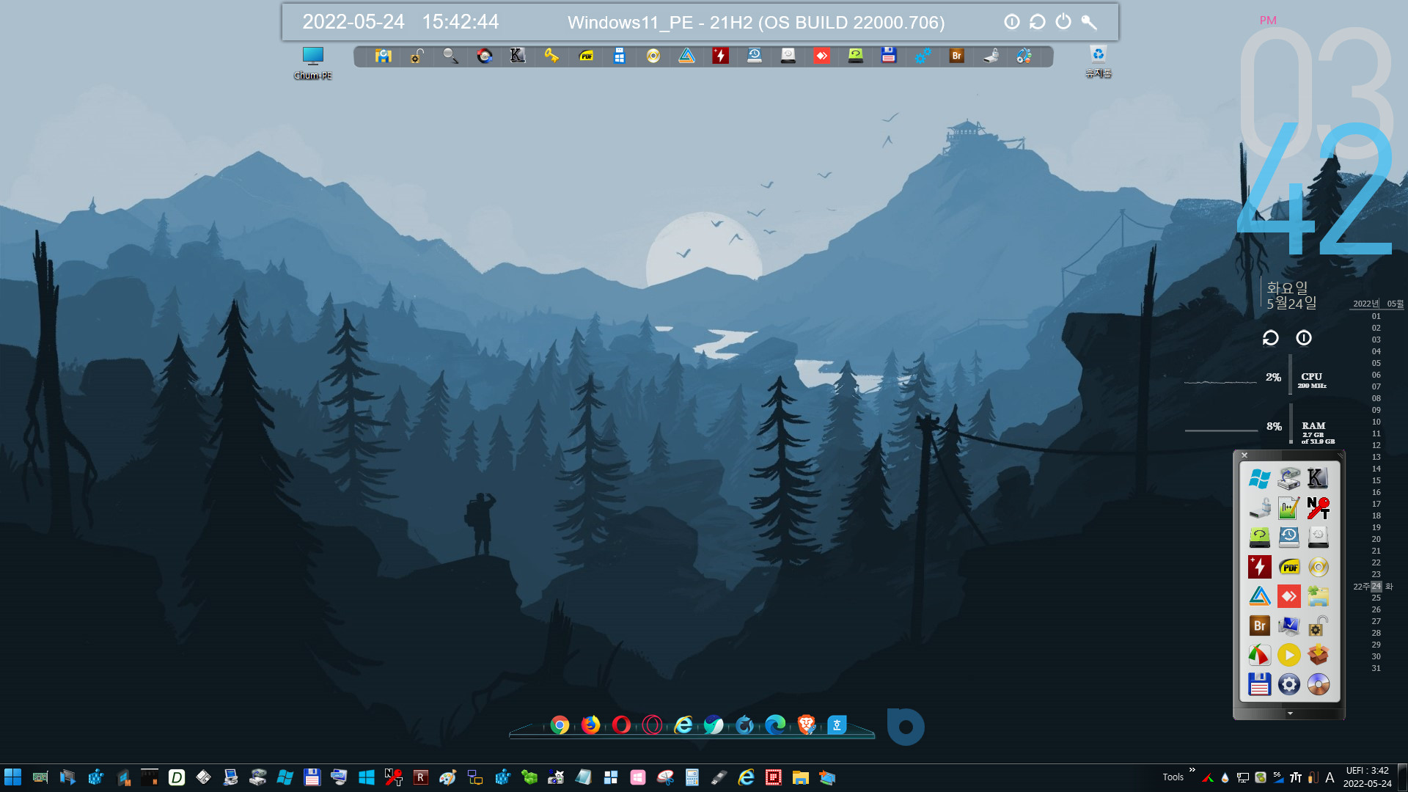
Task: Open the Bixby-style blue circular widget
Action: coord(906,727)
